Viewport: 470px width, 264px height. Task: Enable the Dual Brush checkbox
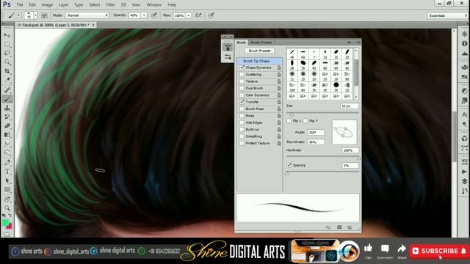242,88
